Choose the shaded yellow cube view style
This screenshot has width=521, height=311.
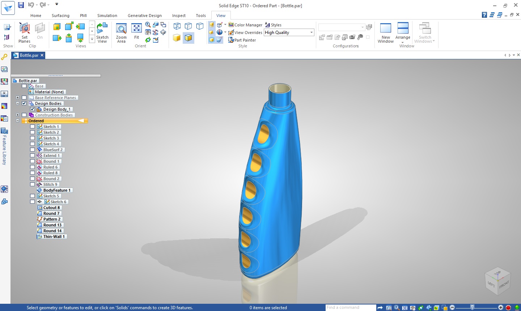[x=177, y=38]
